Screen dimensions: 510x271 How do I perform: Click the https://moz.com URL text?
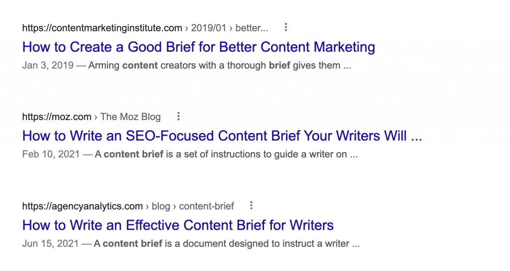[57, 117]
